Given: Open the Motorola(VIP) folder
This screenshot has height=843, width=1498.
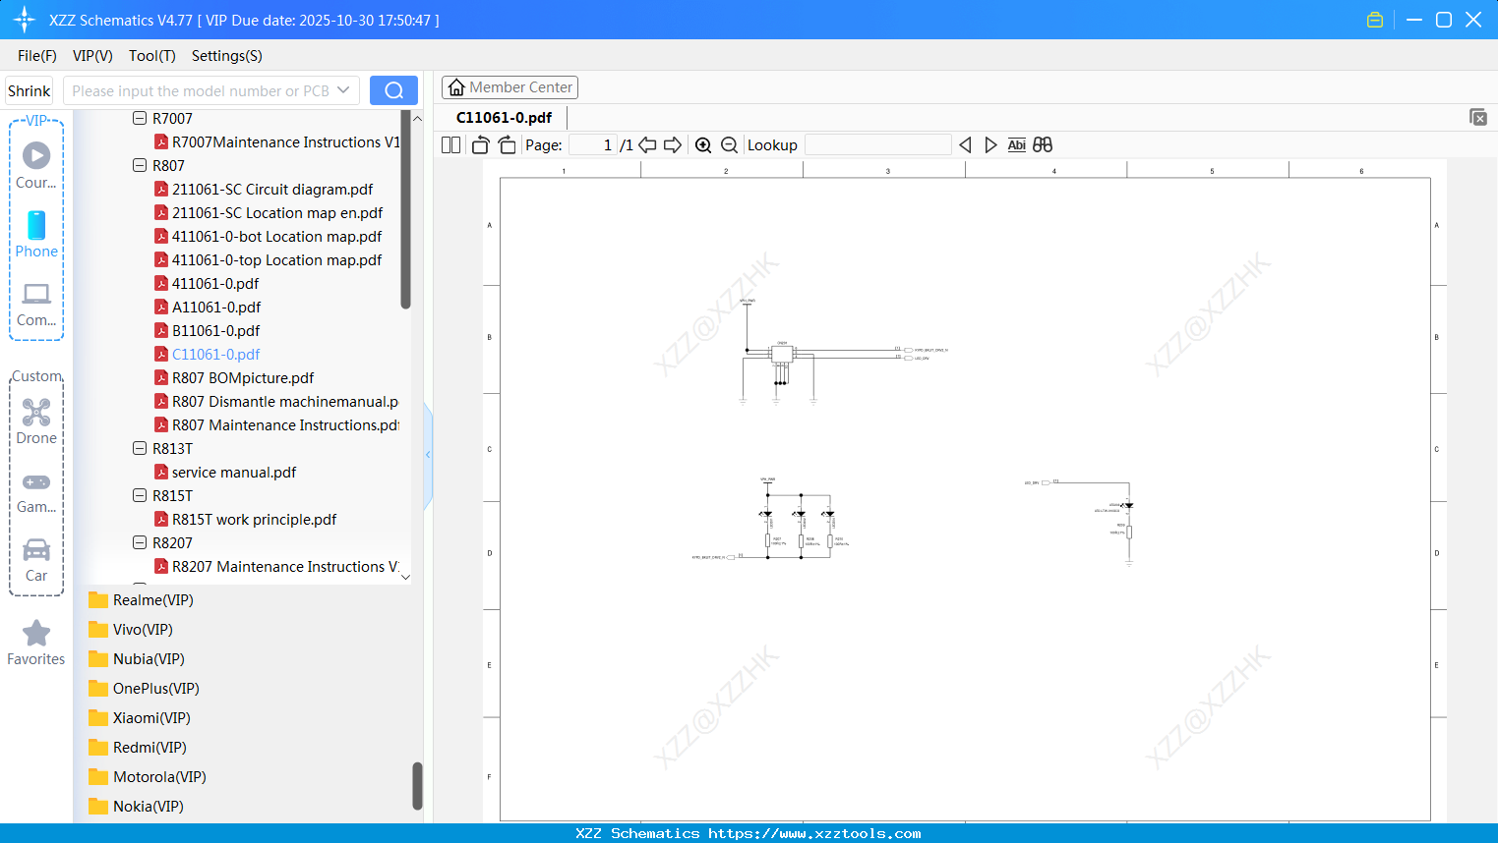Looking at the screenshot, I should [159, 776].
